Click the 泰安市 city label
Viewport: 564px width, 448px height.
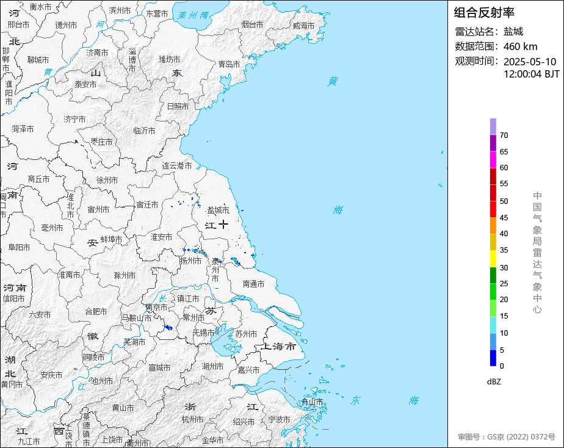tap(85, 84)
